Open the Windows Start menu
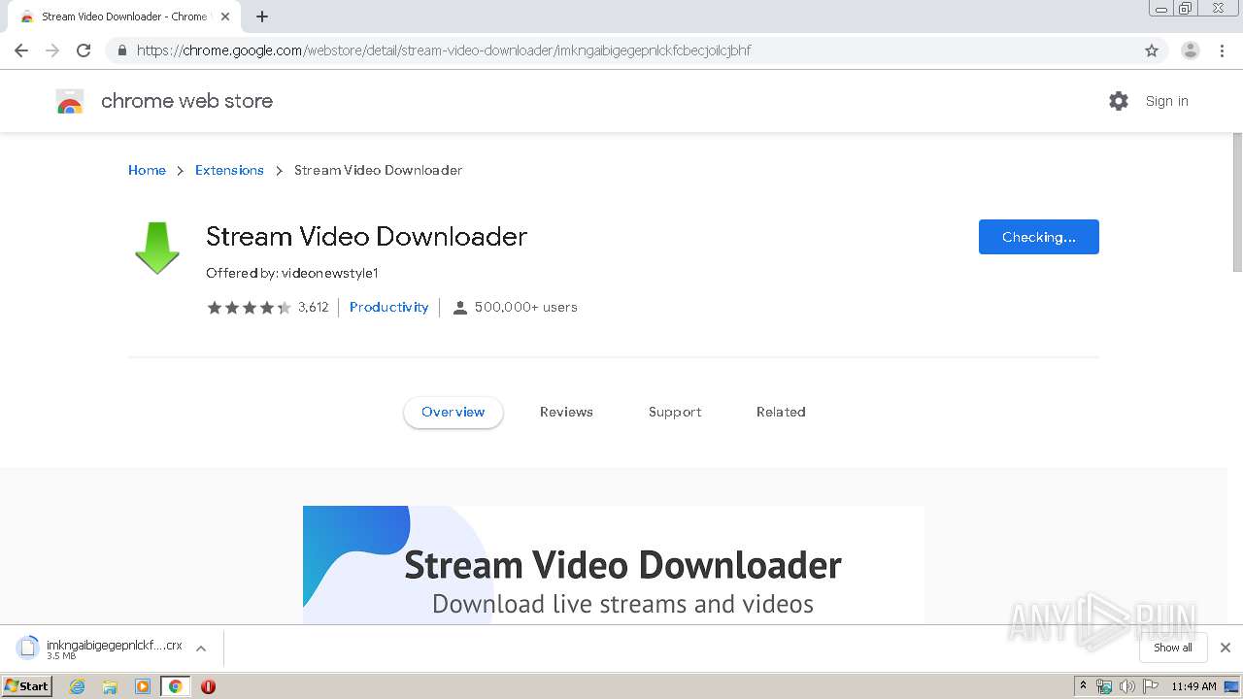Viewport: 1243px width, 699px height. click(x=27, y=685)
